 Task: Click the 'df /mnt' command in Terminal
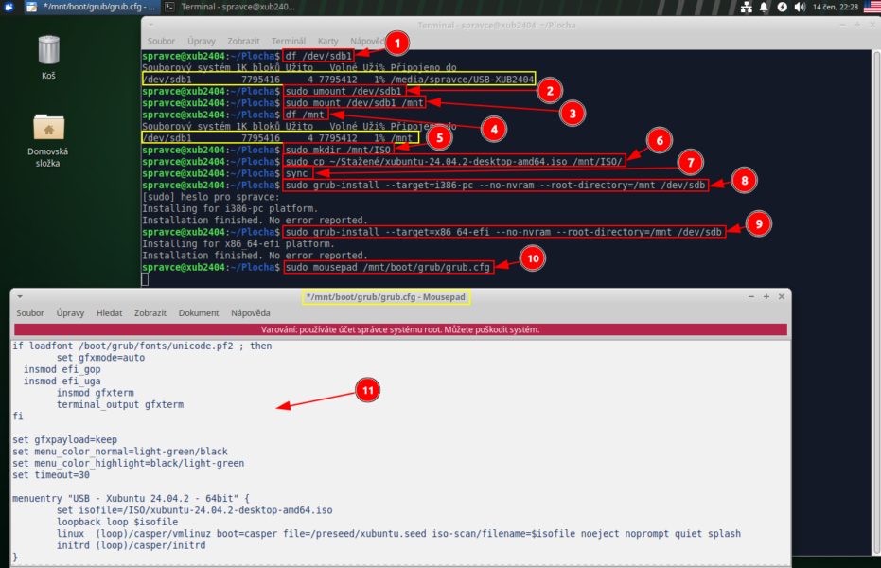click(x=305, y=115)
